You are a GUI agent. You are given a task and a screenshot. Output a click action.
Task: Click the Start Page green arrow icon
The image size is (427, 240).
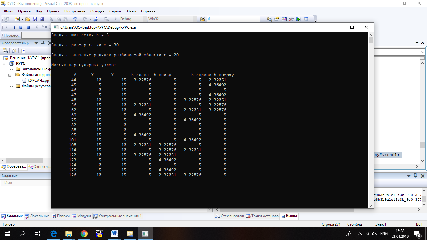click(x=299, y=19)
